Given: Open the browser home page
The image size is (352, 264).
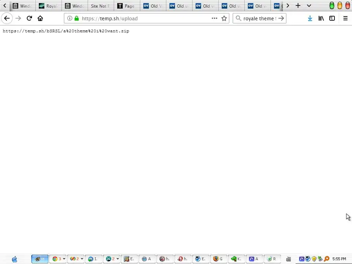Looking at the screenshot, I should tap(40, 18).
